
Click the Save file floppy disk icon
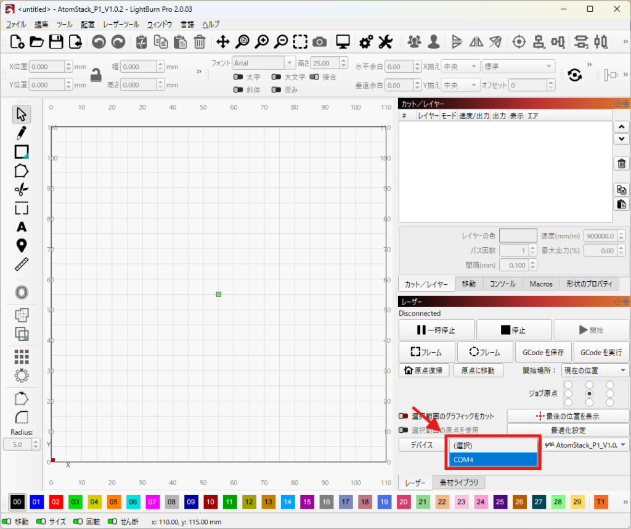56,42
